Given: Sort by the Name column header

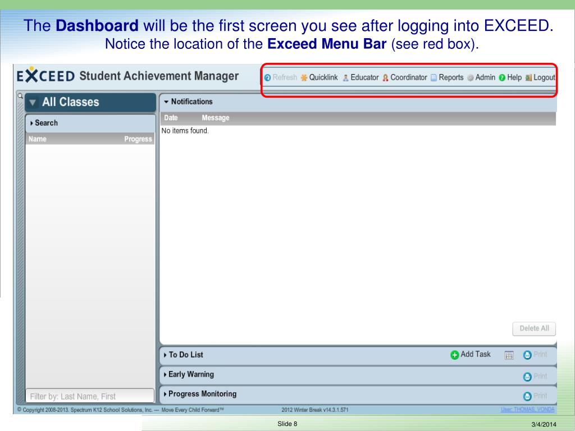Looking at the screenshot, I should [x=38, y=139].
